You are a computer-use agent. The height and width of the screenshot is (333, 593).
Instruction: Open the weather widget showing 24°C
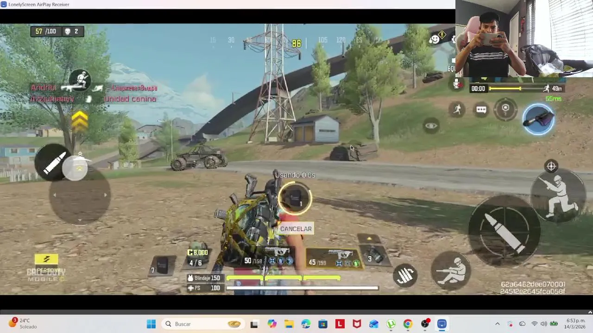pyautogui.click(x=23, y=324)
